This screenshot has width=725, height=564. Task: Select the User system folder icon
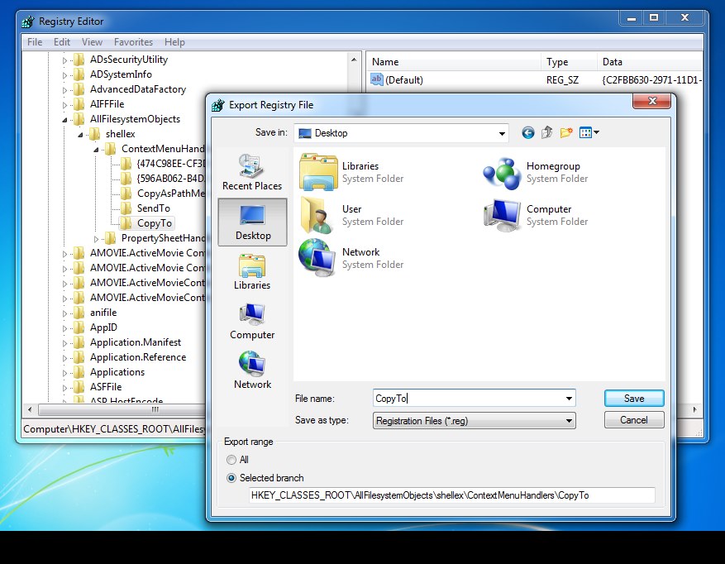(x=317, y=215)
